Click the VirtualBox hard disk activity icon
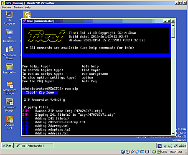The image size is (188, 155). [x=123, y=152]
